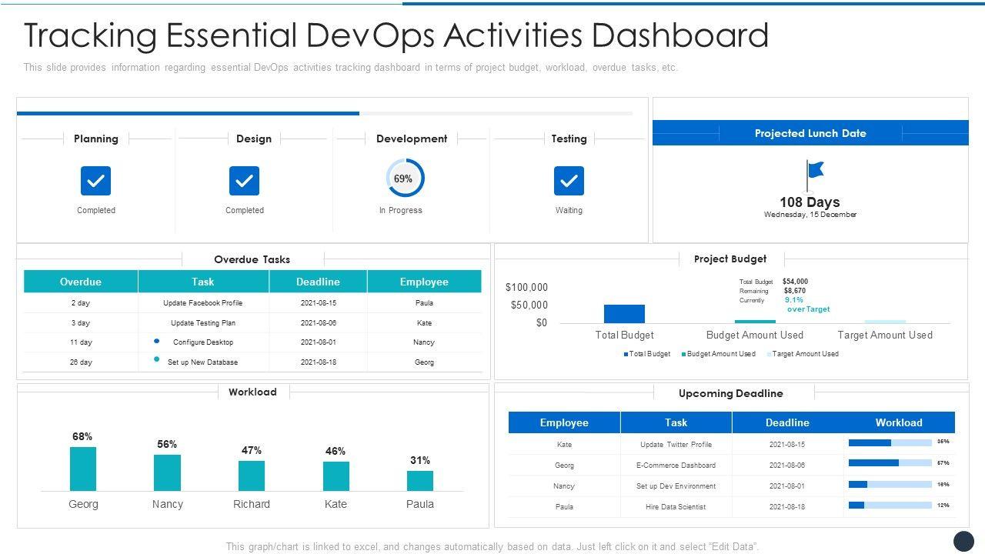Click the Total Budget bar in chart
This screenshot has height=554, width=985.
[x=624, y=314]
